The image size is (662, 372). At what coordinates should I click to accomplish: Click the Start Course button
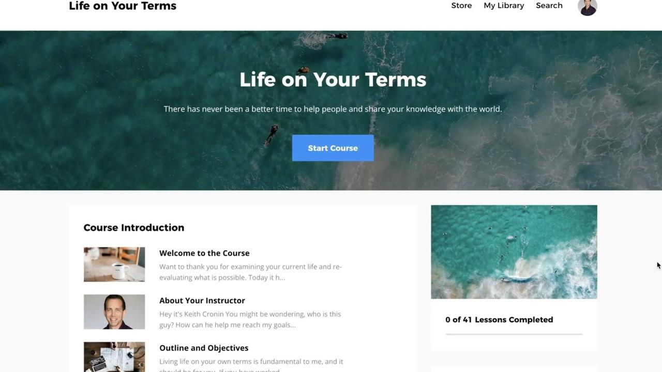point(333,148)
